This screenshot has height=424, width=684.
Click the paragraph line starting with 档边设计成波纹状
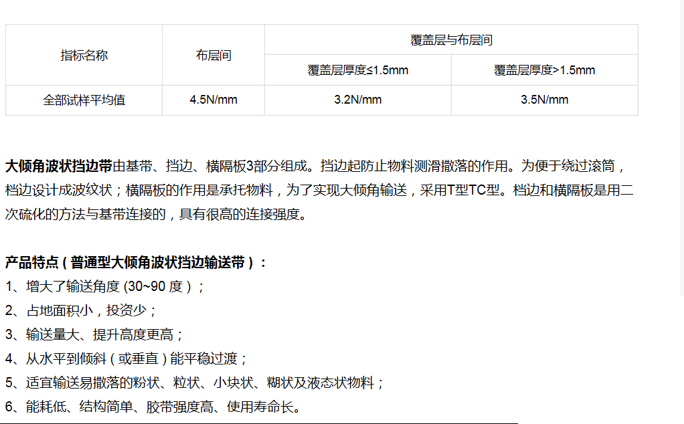[319, 191]
